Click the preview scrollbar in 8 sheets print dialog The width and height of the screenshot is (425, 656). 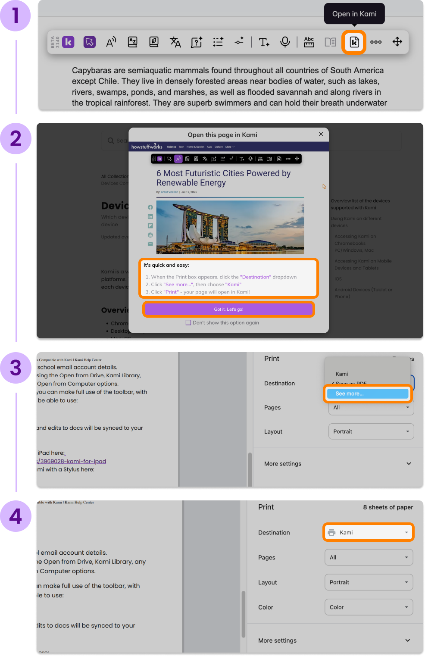click(x=244, y=614)
